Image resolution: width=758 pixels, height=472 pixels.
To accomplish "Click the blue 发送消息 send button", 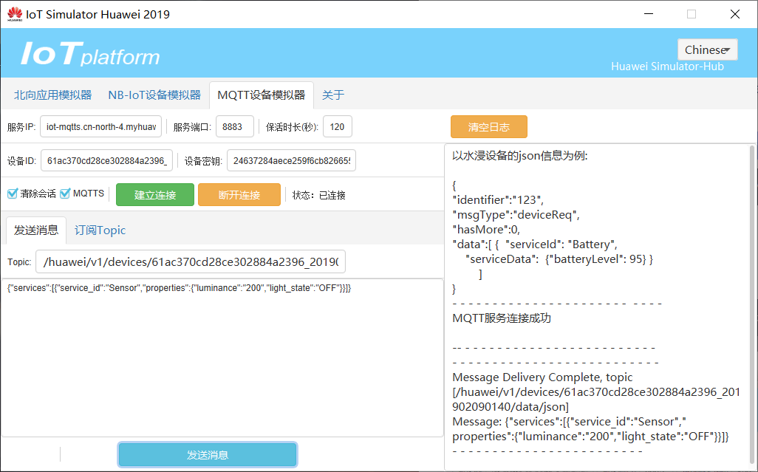I will [208, 454].
